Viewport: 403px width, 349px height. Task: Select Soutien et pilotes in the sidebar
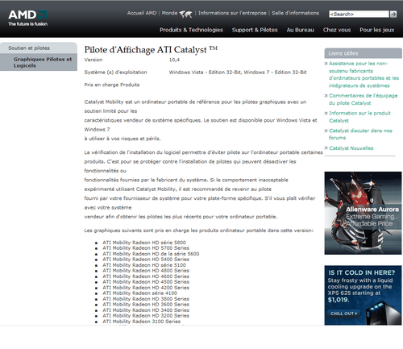(x=39, y=48)
